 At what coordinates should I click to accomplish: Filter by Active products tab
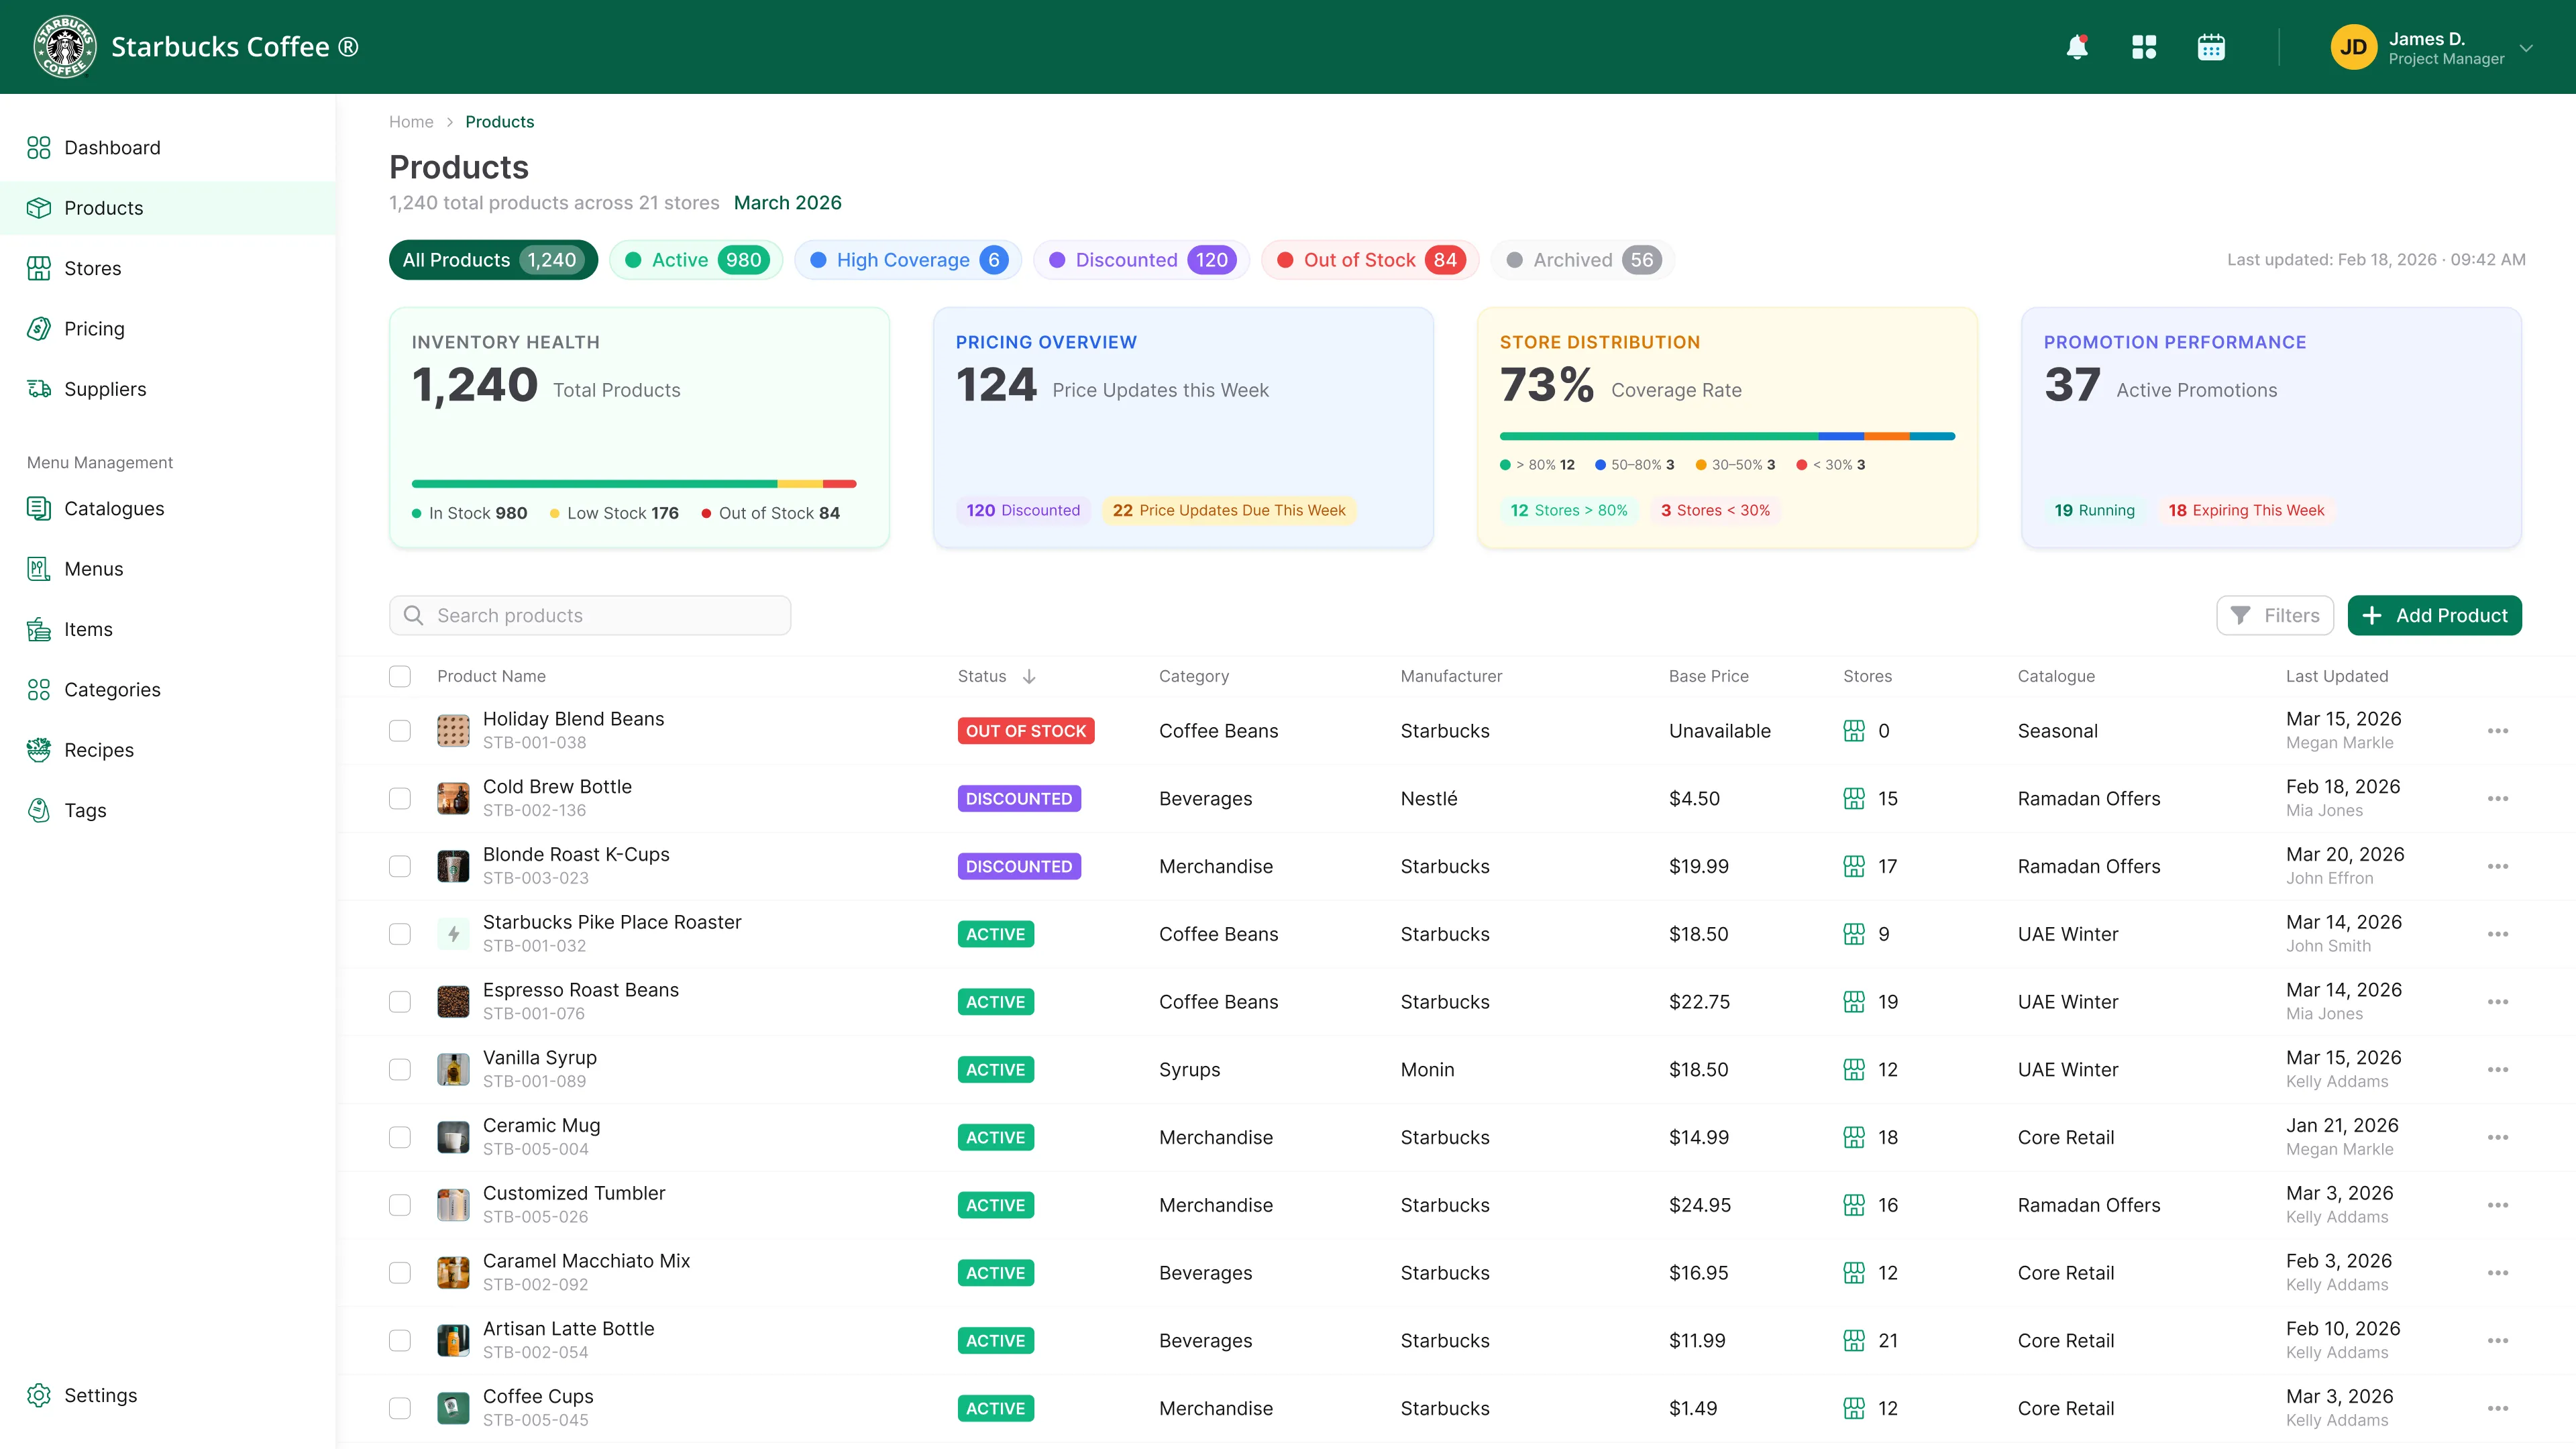point(696,260)
